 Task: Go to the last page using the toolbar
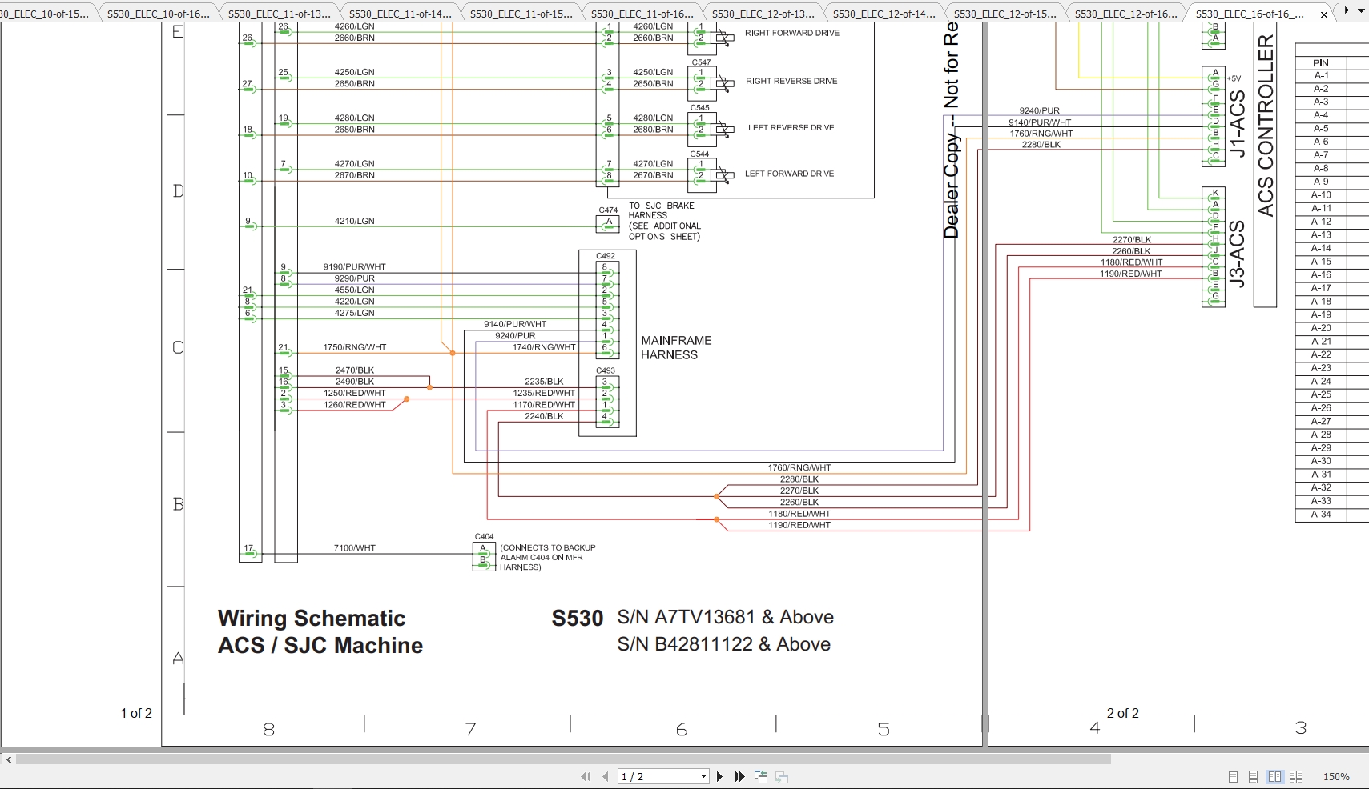(x=740, y=776)
